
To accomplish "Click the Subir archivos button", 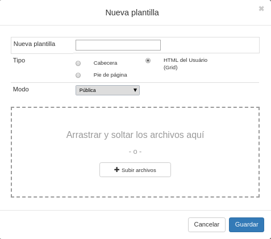I will [135, 170].
